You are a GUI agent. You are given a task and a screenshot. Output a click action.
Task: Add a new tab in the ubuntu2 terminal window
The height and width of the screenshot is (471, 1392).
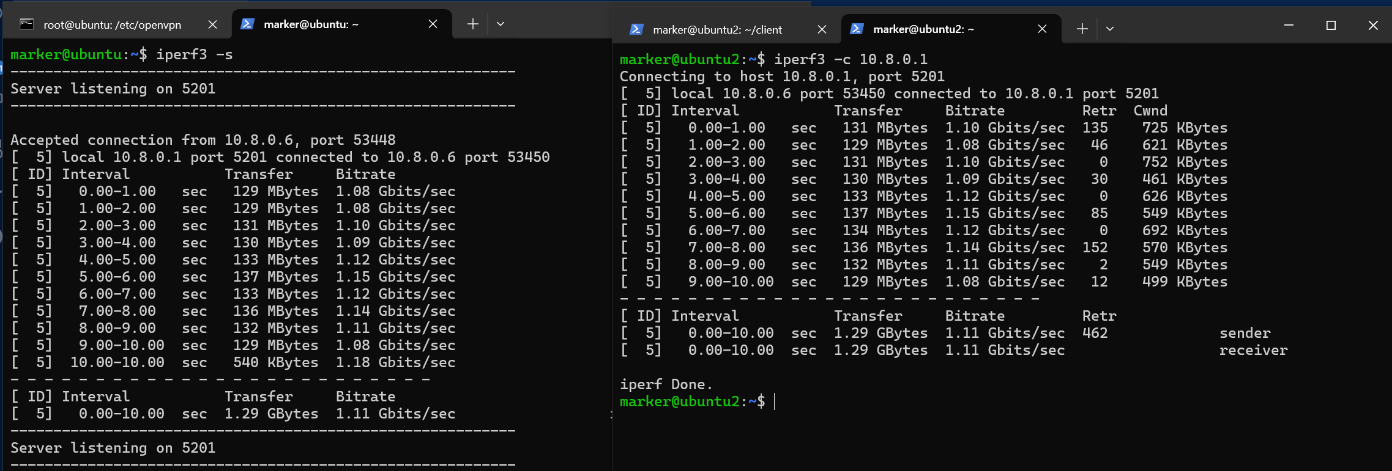pos(1082,29)
